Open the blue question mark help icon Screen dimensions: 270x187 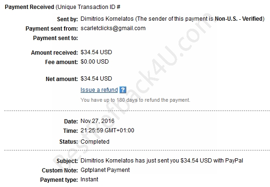click(x=123, y=89)
